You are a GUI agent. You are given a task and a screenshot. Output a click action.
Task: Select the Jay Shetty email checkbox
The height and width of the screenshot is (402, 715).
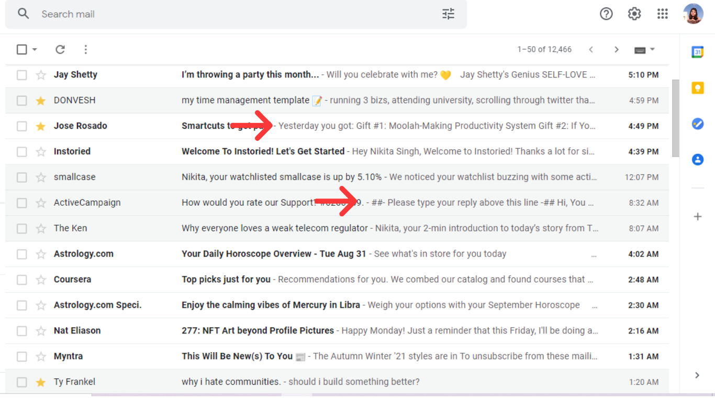(x=21, y=75)
